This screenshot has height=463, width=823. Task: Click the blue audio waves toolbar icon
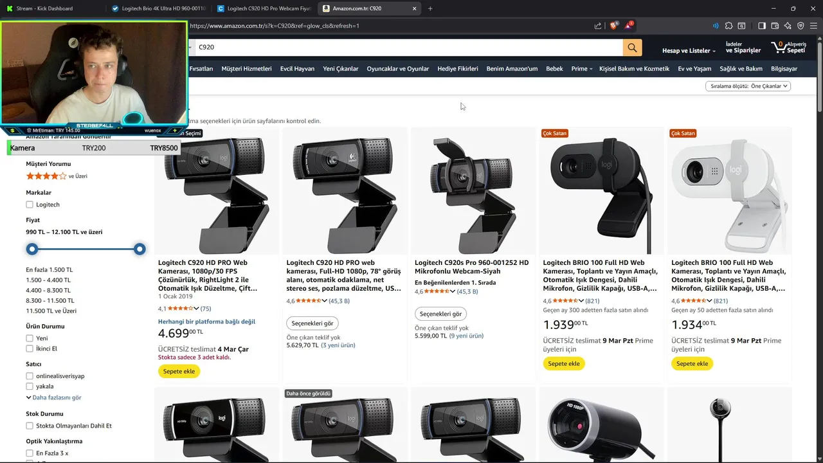[x=716, y=26]
